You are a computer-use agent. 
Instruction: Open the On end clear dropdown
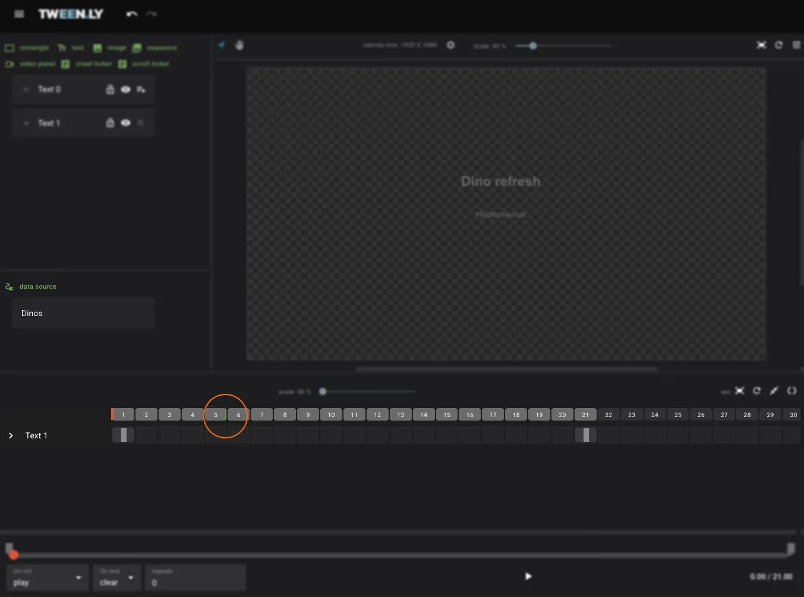click(x=116, y=577)
